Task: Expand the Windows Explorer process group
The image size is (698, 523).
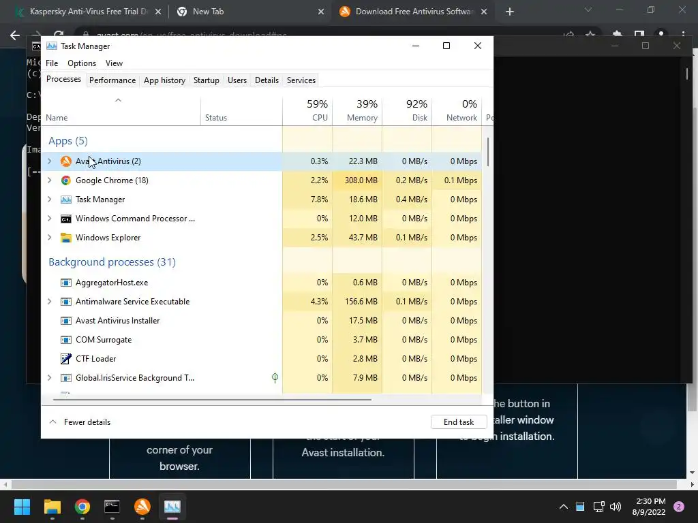Action: (x=49, y=238)
